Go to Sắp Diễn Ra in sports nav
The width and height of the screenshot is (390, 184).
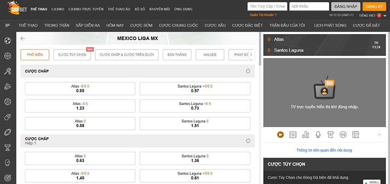[88, 25]
